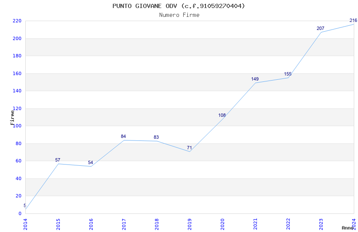Click x-axis year 2016
This screenshot has height=232, width=358.
[91, 224]
